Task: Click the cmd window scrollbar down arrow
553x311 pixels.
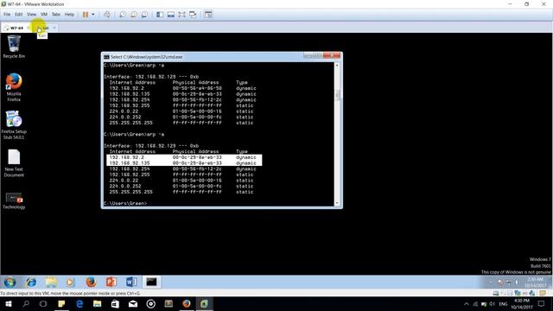Action: (x=337, y=203)
